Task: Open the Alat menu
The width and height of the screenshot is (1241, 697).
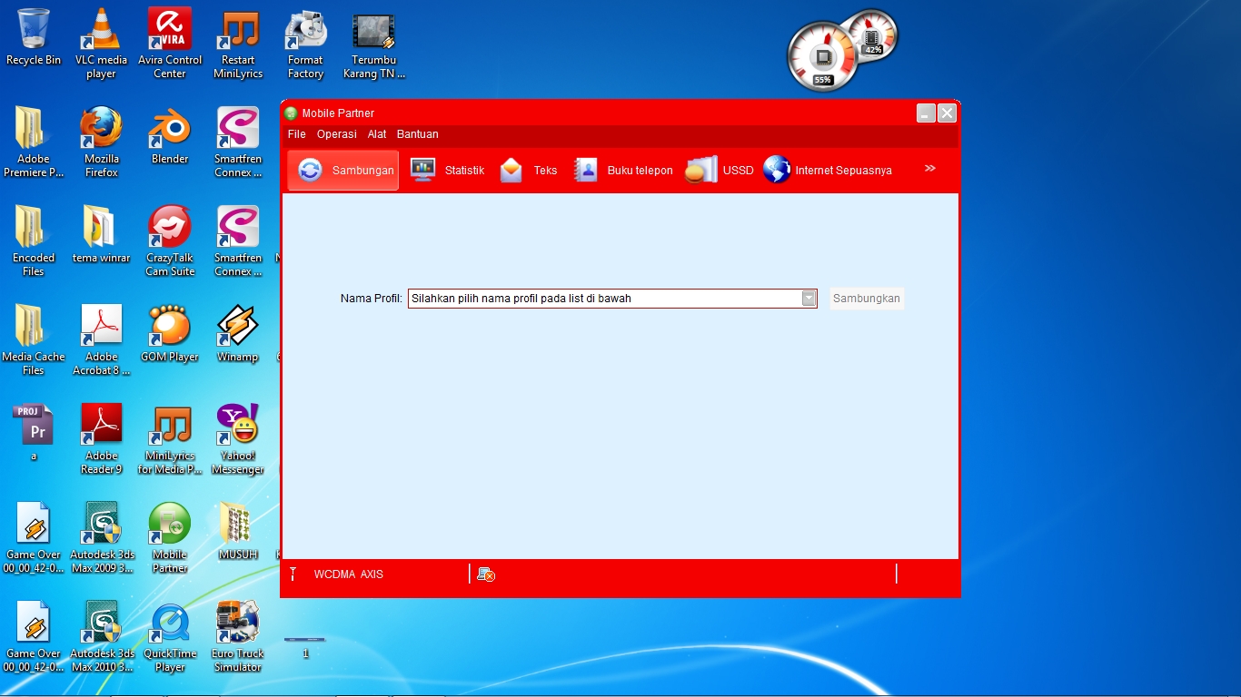Action: [x=377, y=134]
